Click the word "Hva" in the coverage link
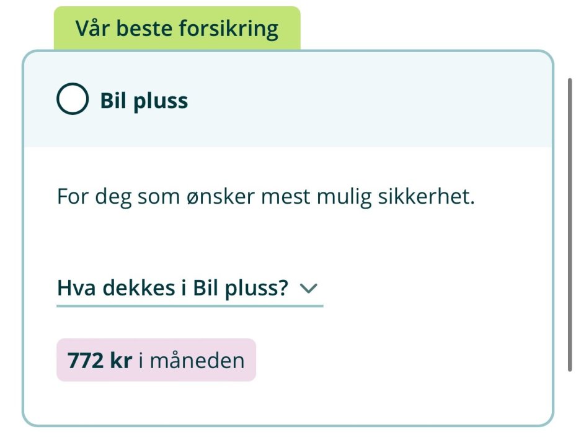 [x=76, y=288]
